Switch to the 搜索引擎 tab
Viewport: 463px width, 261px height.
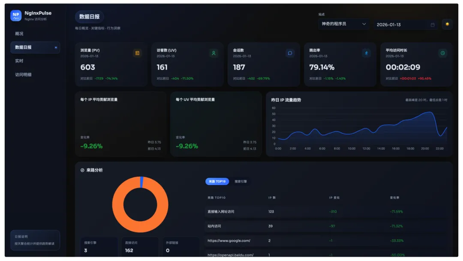click(241, 182)
